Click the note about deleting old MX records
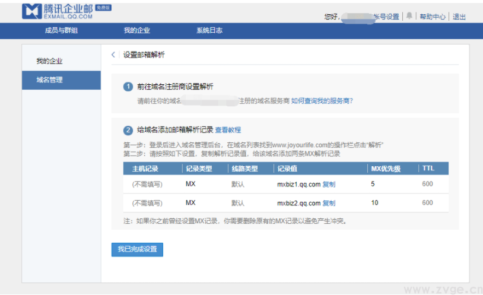 [236, 221]
